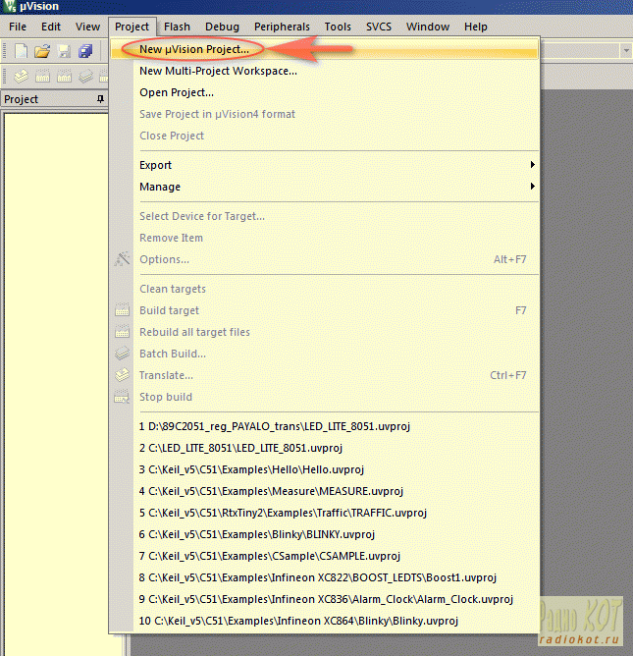
Task: Open the Window menu
Action: 428,27
